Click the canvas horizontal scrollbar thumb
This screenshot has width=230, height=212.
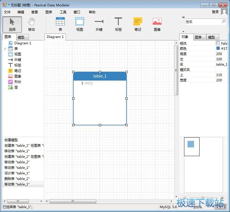point(73,201)
